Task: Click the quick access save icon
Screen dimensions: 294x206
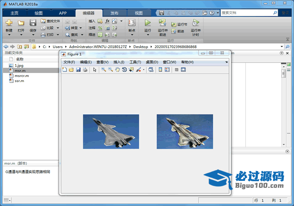Action: pos(162,13)
